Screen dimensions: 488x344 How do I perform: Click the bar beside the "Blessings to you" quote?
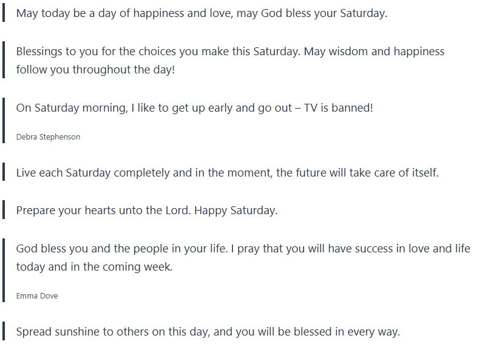[4, 61]
